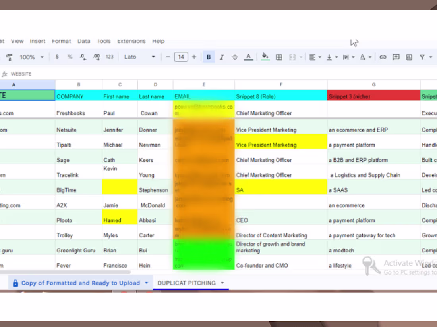This screenshot has height=327, width=437.
Task: Switch to Copy of Formatted sheet tab
Action: (81, 283)
